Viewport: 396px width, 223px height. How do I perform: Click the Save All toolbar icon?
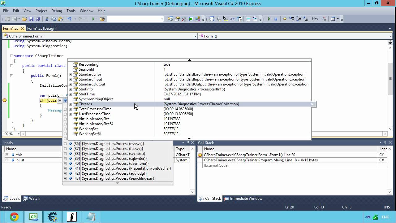[x=38, y=19]
